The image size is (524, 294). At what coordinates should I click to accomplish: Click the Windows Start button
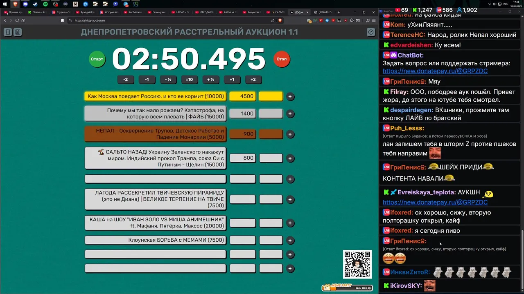coord(5,4)
